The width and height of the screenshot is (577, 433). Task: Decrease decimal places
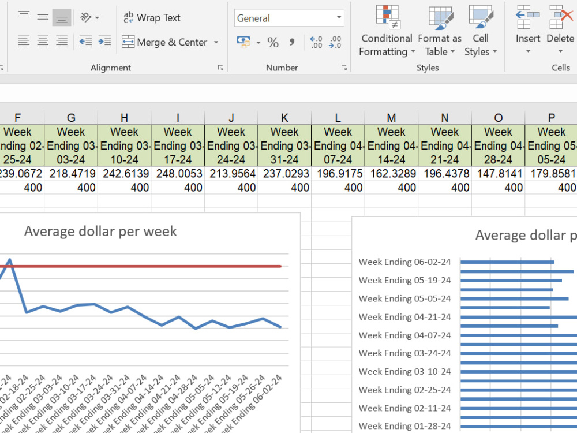[335, 42]
